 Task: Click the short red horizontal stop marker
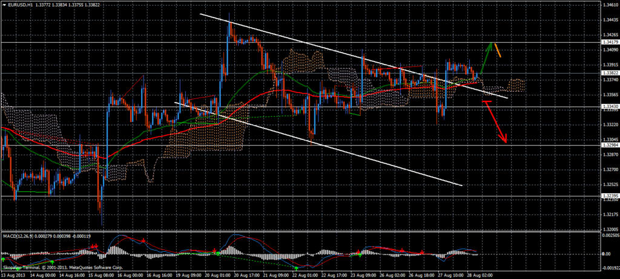pos(486,102)
